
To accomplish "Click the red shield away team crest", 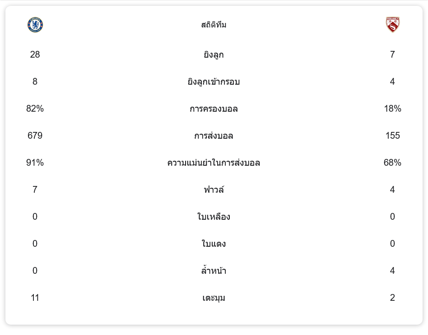I will [x=392, y=25].
